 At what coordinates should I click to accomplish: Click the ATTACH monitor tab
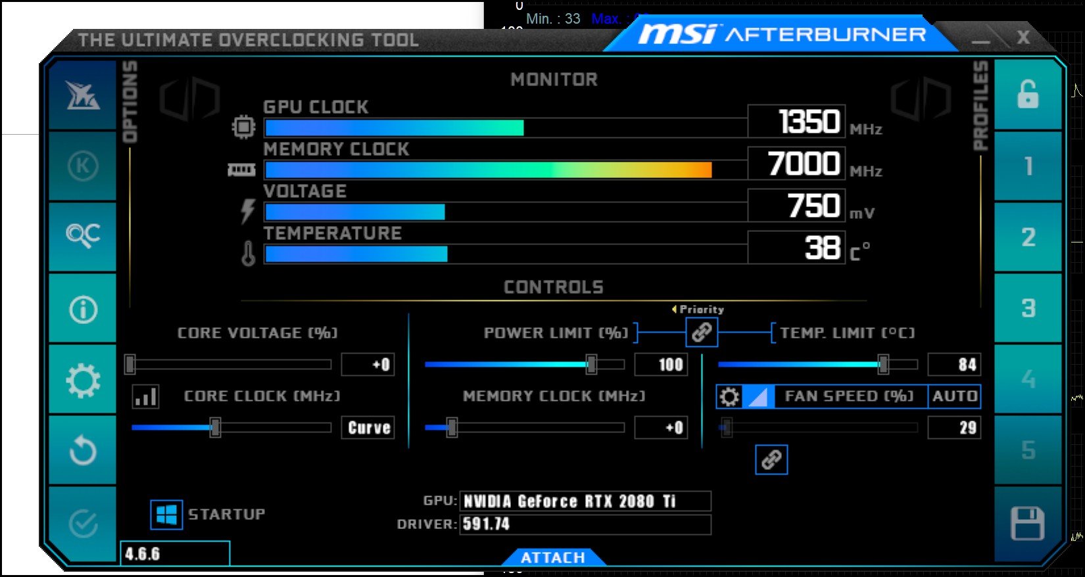[553, 557]
